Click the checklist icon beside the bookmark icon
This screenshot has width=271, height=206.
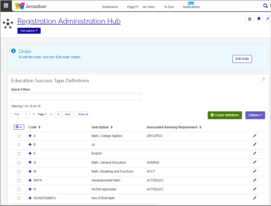click(x=250, y=19)
